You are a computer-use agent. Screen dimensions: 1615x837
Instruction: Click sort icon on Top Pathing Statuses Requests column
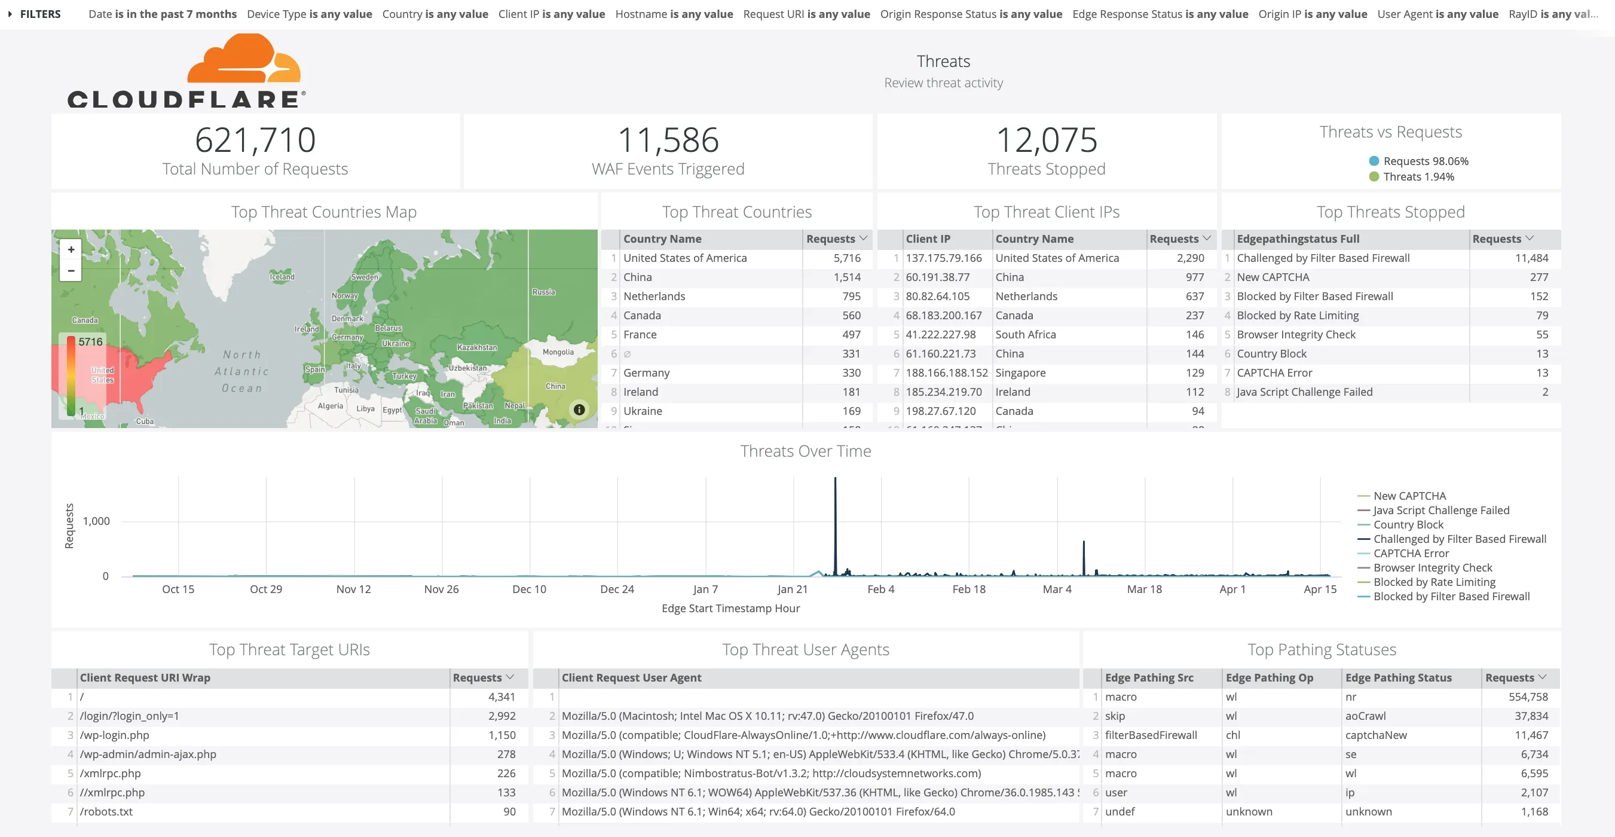[1542, 678]
